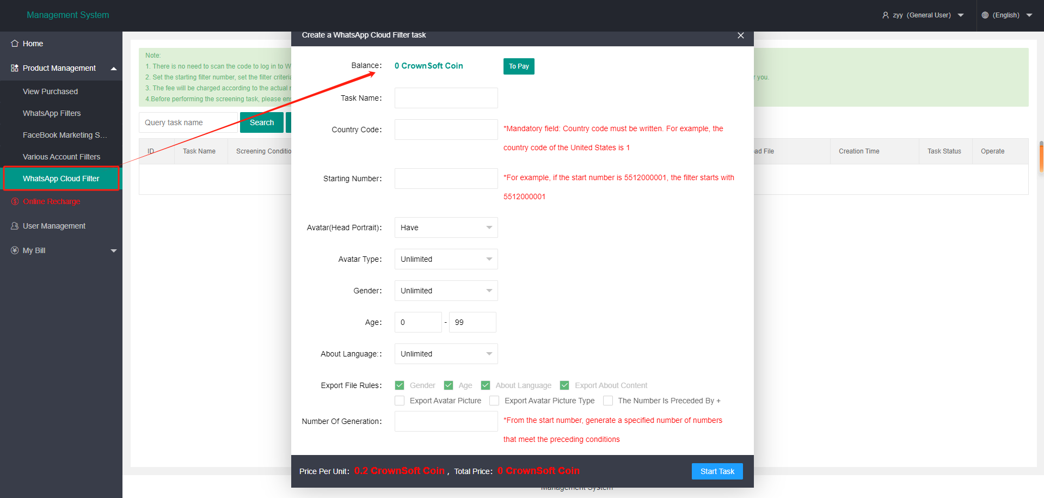The width and height of the screenshot is (1044, 498).
Task: Collapse the Product Management menu arrow
Action: (114, 69)
